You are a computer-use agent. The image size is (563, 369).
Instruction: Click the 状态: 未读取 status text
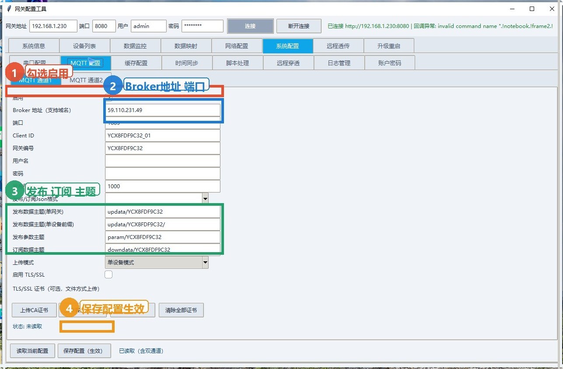(28, 326)
